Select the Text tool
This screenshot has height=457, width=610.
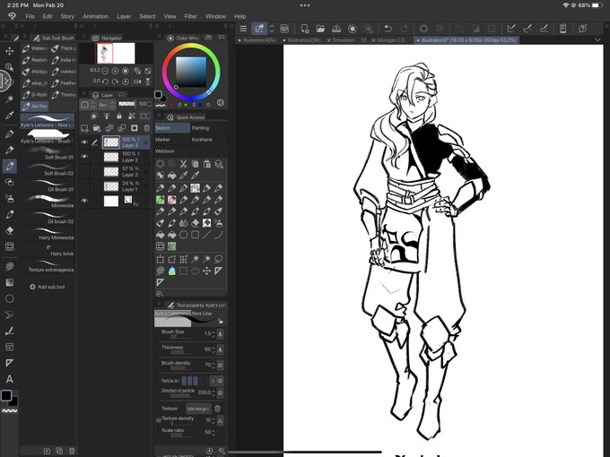9,379
